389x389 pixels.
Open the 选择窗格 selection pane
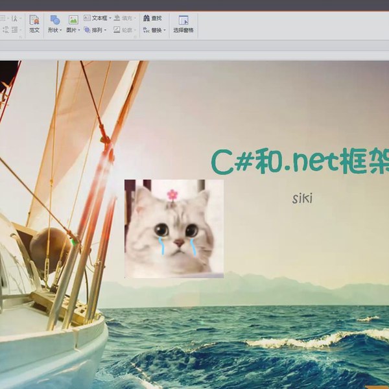[x=183, y=24]
